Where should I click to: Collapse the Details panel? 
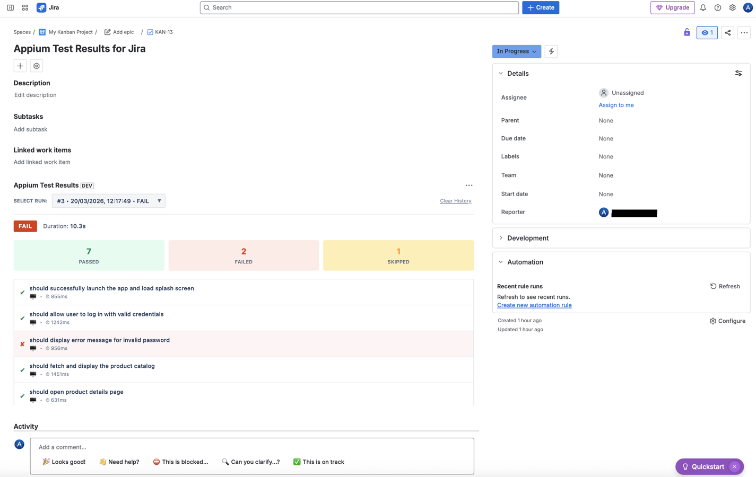[x=500, y=73]
